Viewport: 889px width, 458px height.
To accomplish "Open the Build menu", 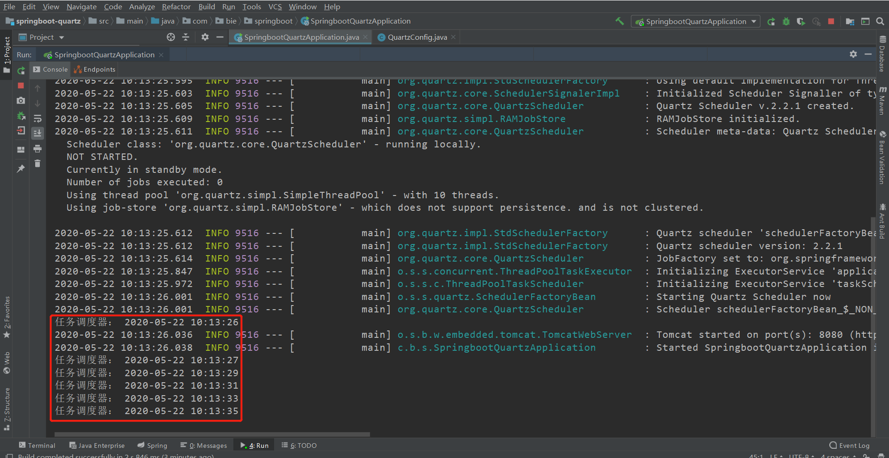I will tap(207, 6).
